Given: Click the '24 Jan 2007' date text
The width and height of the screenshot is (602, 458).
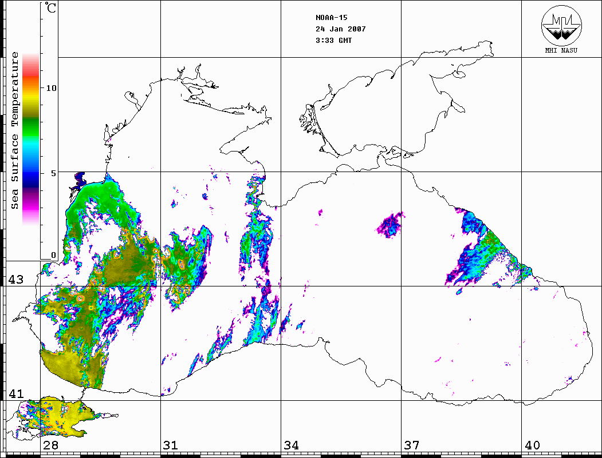Looking at the screenshot, I should click(x=341, y=29).
